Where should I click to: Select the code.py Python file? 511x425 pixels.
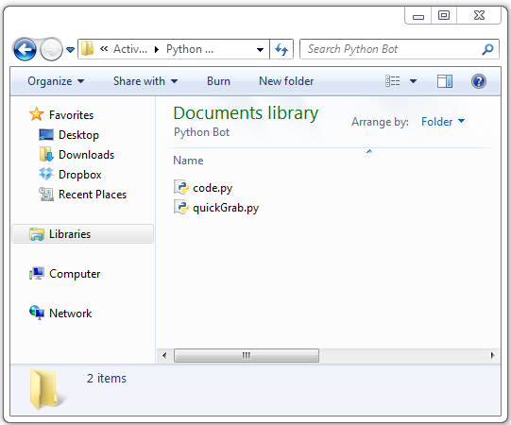pyautogui.click(x=203, y=188)
